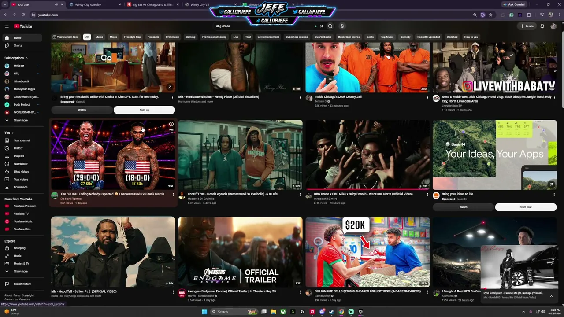
Task: Open YouTube Music from the sidebar
Action: tap(23, 221)
